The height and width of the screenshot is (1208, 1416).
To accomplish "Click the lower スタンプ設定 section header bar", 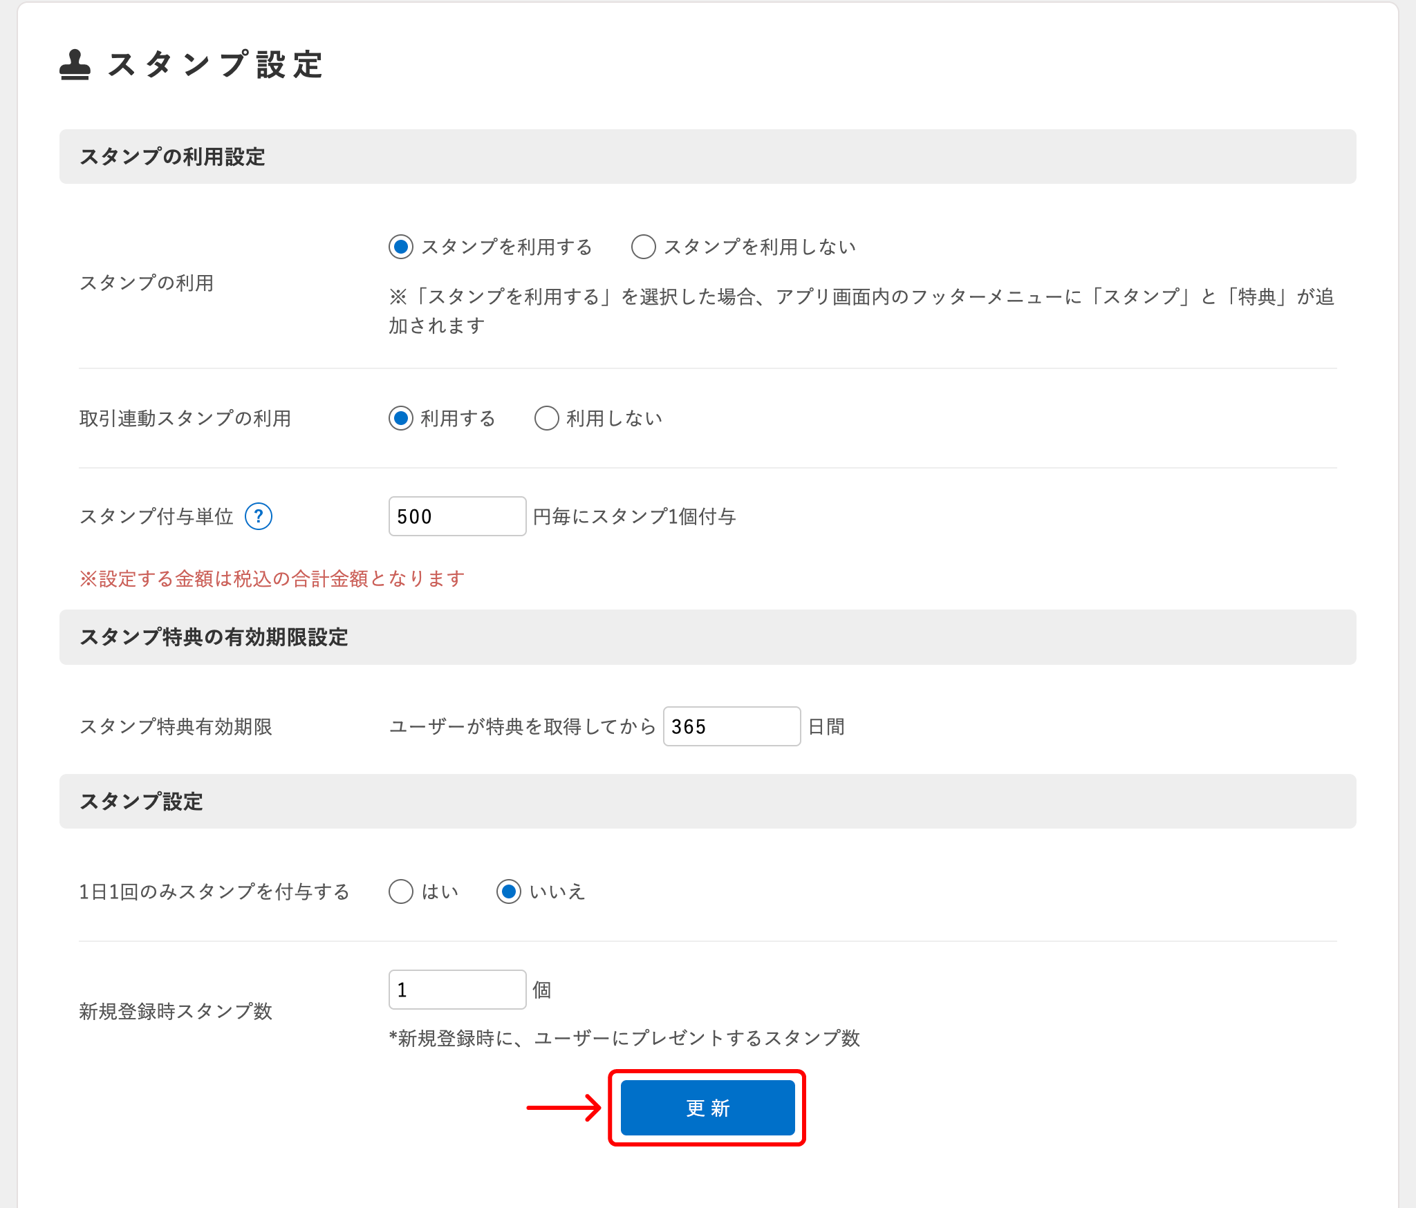I will (x=142, y=802).
